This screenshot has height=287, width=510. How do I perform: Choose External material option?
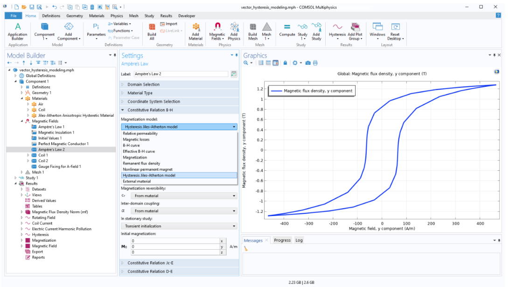[x=179, y=181]
